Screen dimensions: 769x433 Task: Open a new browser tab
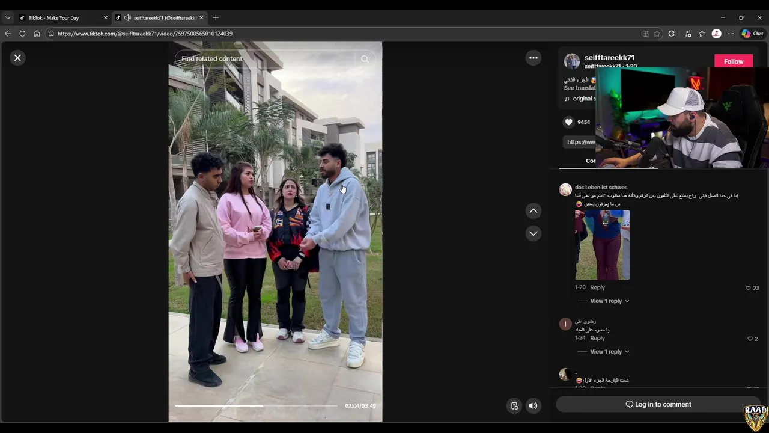click(216, 18)
